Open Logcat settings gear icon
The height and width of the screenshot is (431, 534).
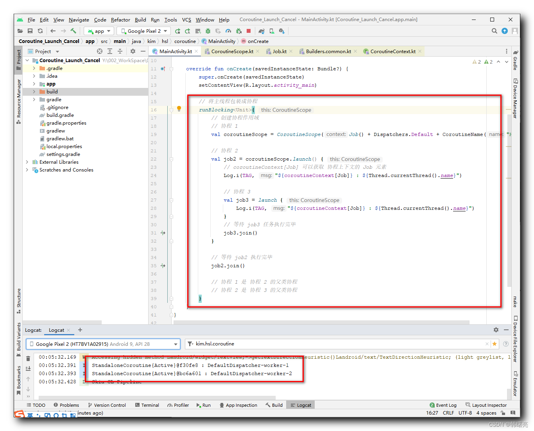point(496,330)
